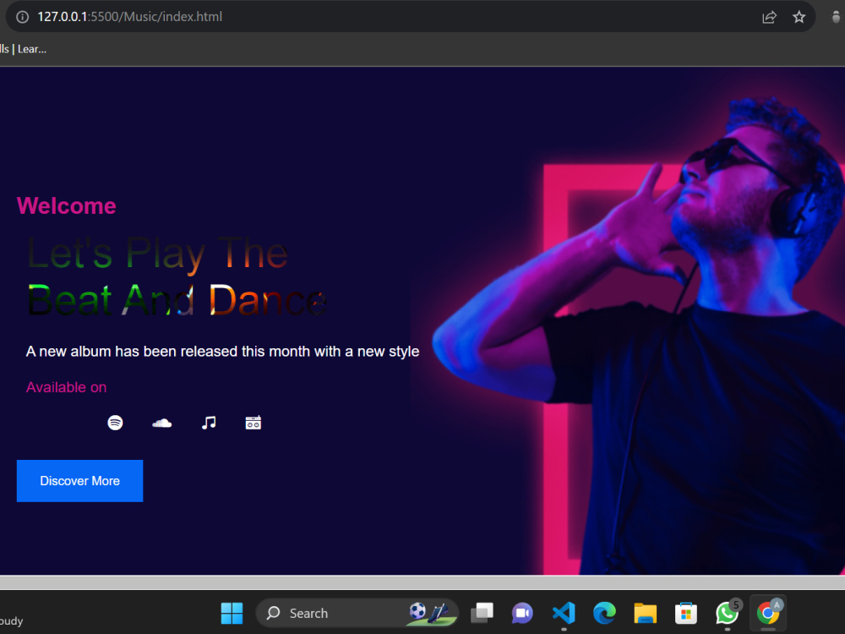
Task: Click the "Beat And Dance" headline
Action: (x=177, y=299)
